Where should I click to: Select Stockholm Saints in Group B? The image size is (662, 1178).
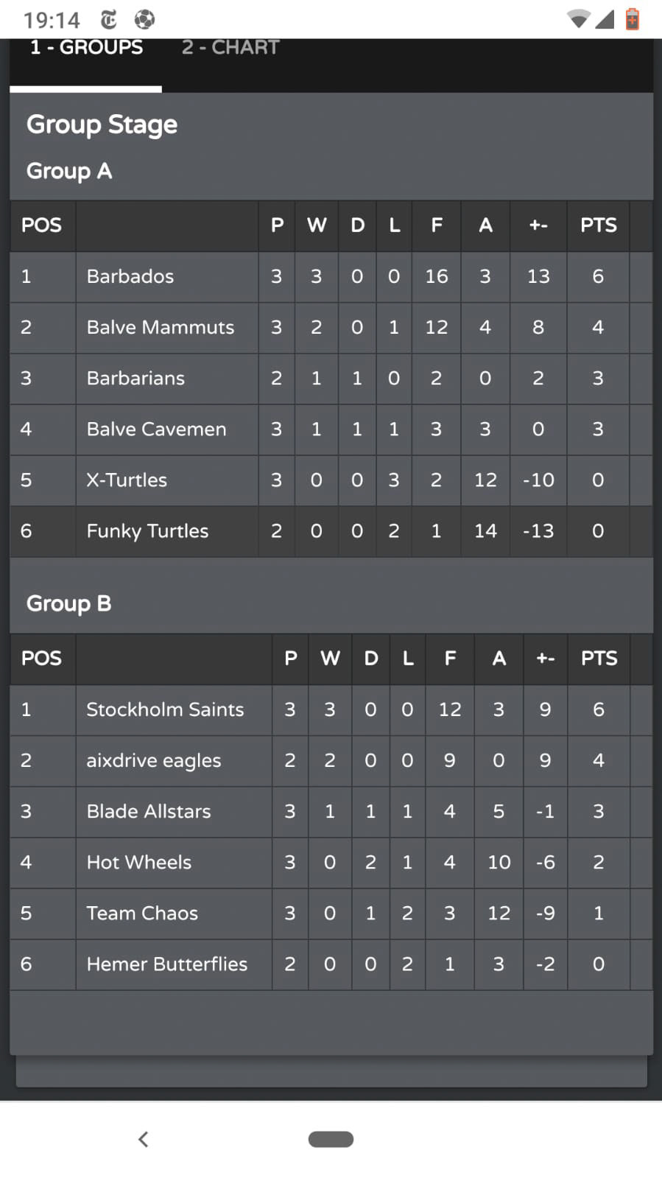point(165,709)
